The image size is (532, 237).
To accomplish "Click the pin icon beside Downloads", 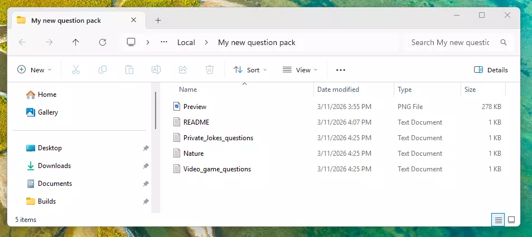I will click(x=146, y=166).
